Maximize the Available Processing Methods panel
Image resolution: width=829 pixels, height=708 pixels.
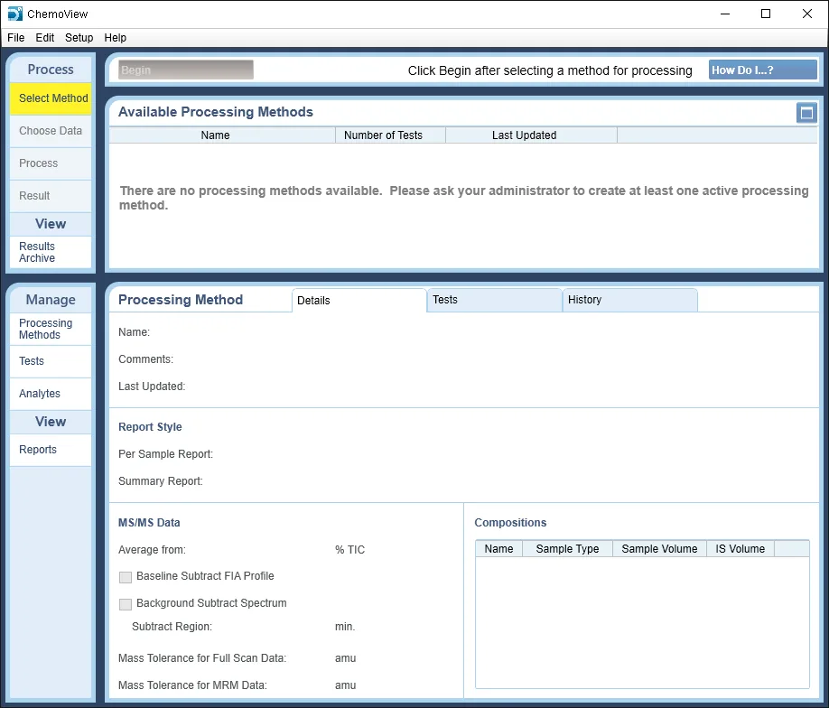806,113
